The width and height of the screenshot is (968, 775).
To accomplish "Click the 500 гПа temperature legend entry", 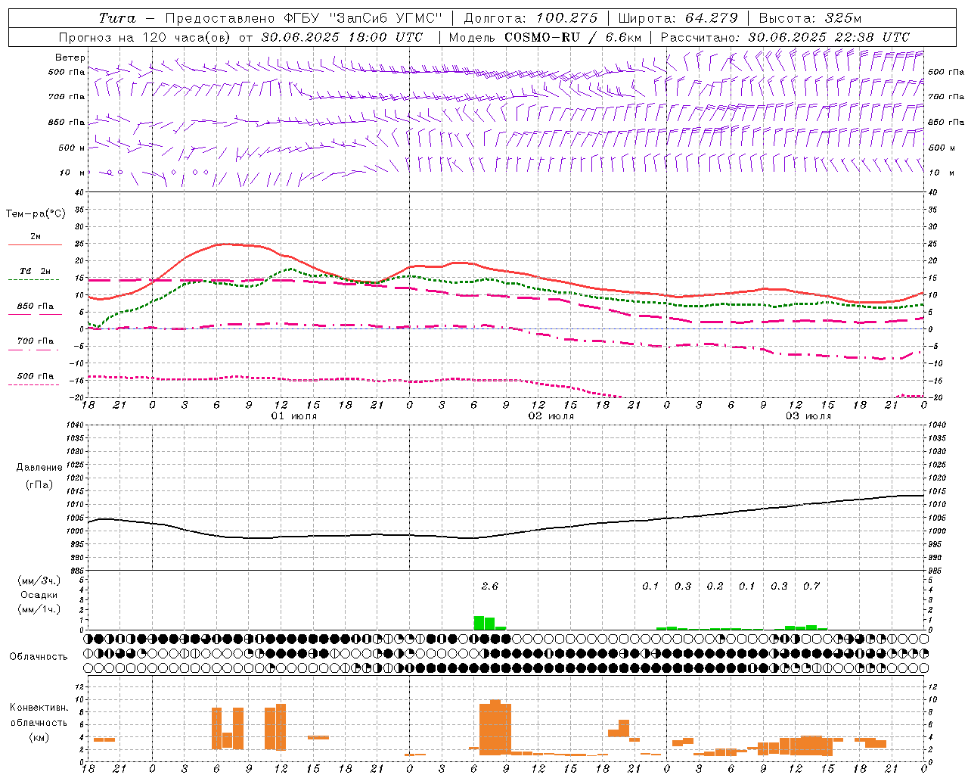I will coord(35,376).
